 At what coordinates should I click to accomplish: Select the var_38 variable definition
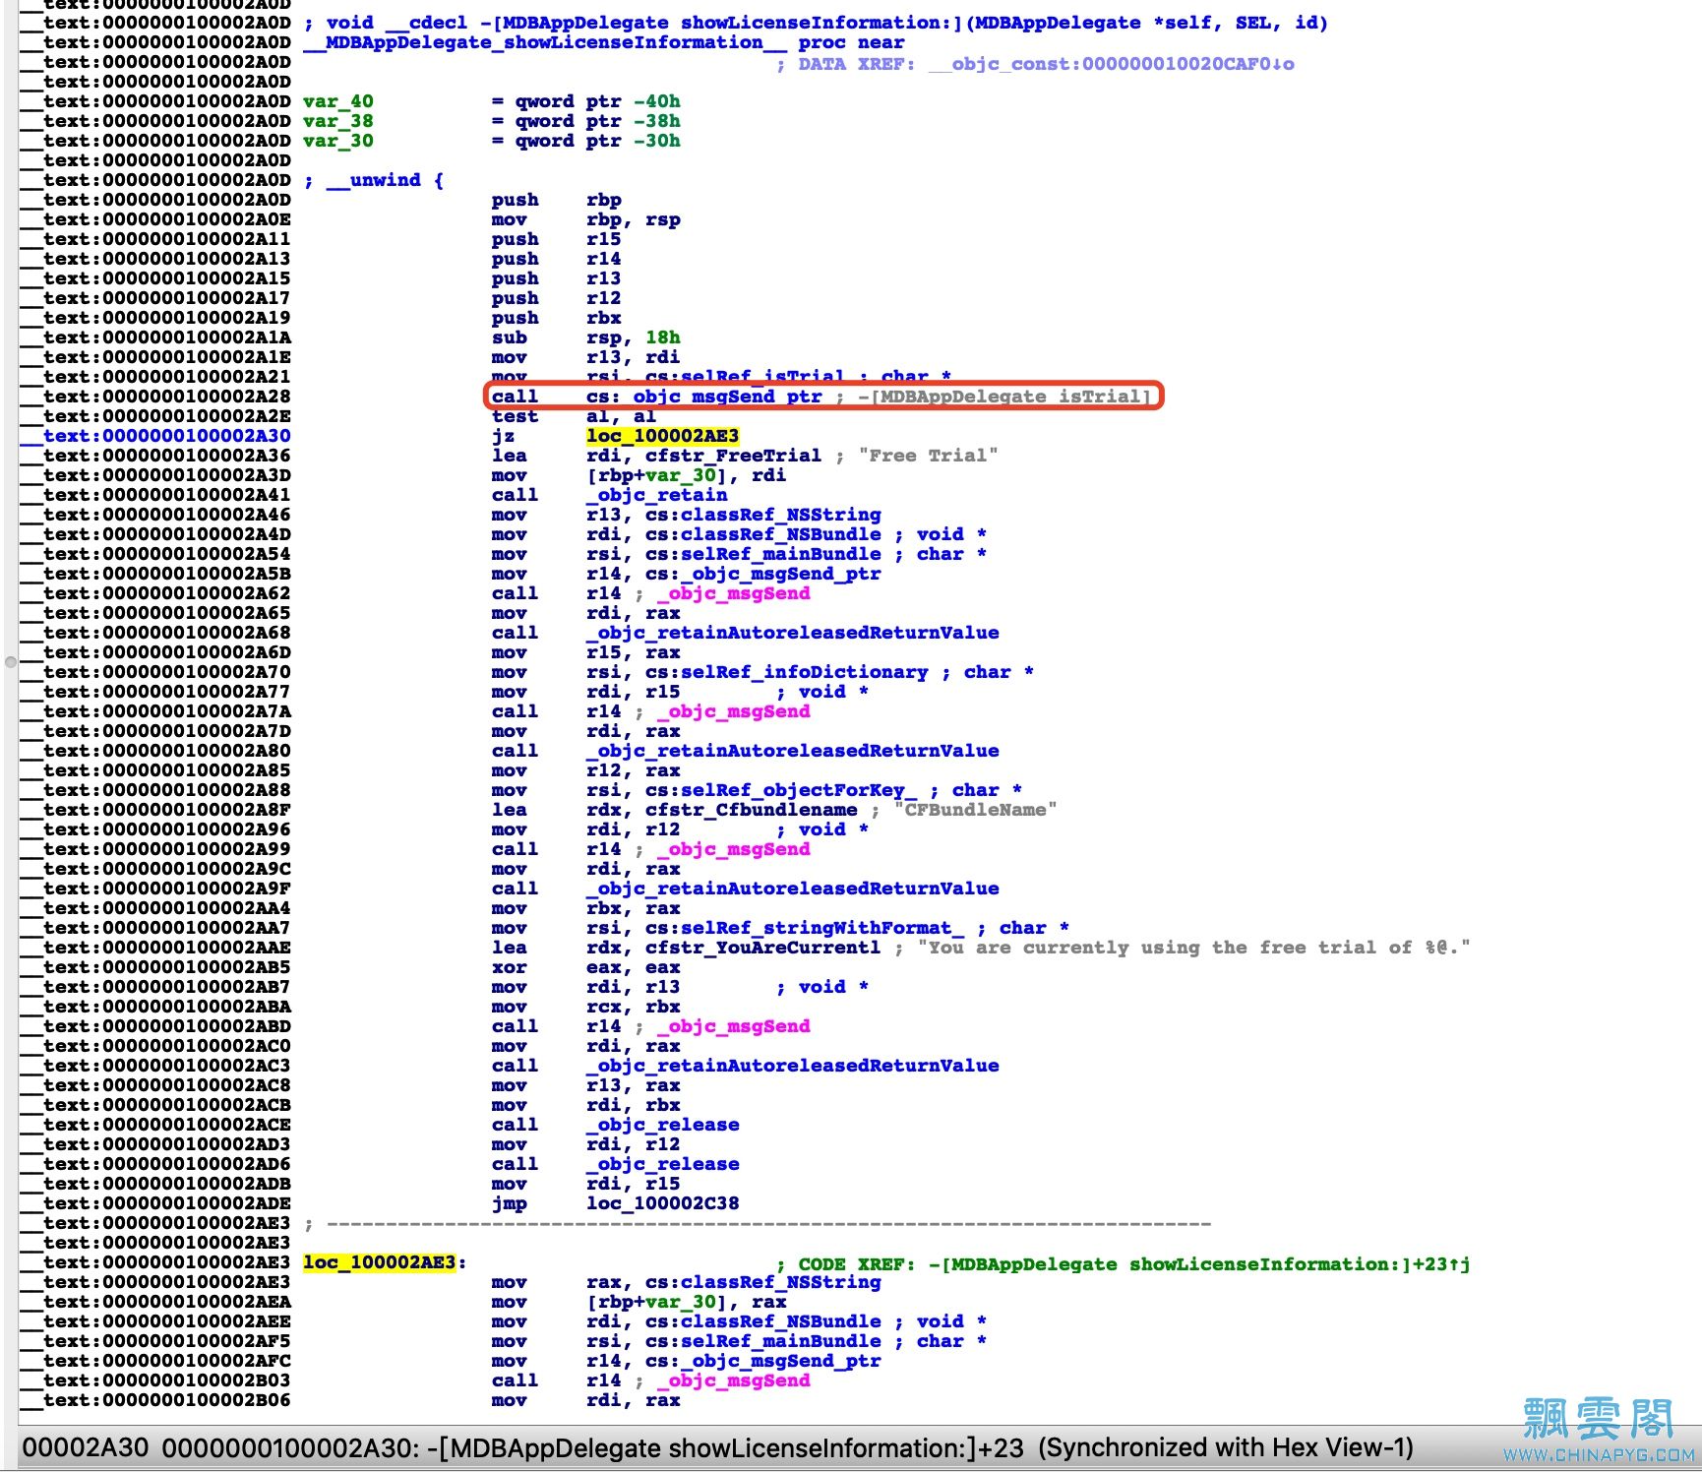click(x=337, y=121)
